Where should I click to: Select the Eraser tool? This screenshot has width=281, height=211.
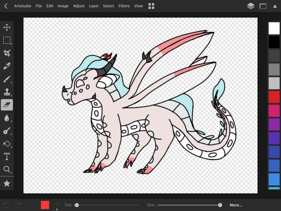(7, 104)
